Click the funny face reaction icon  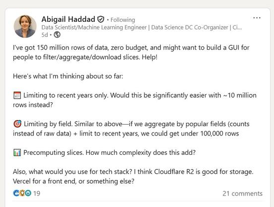(28, 193)
